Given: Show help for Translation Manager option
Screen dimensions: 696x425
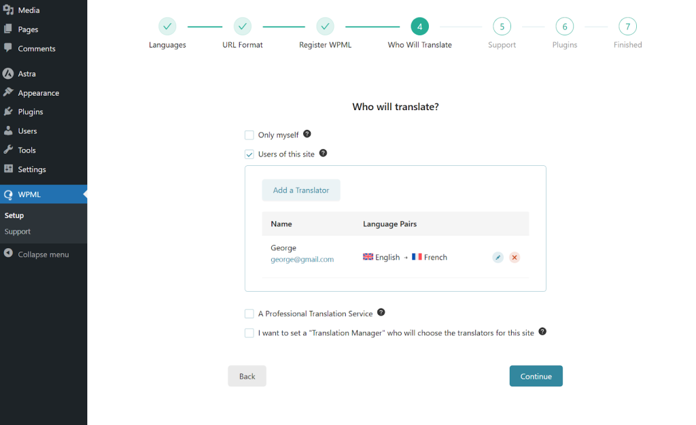Looking at the screenshot, I should click(x=542, y=332).
